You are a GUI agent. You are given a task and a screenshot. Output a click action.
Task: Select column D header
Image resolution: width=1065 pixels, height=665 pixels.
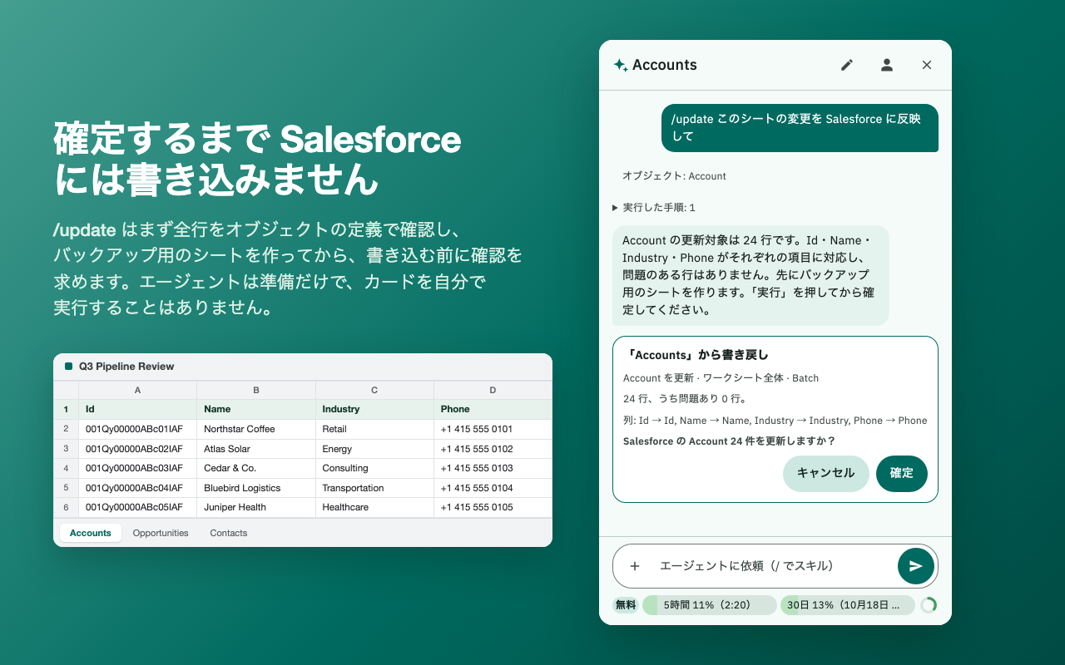[x=493, y=390]
